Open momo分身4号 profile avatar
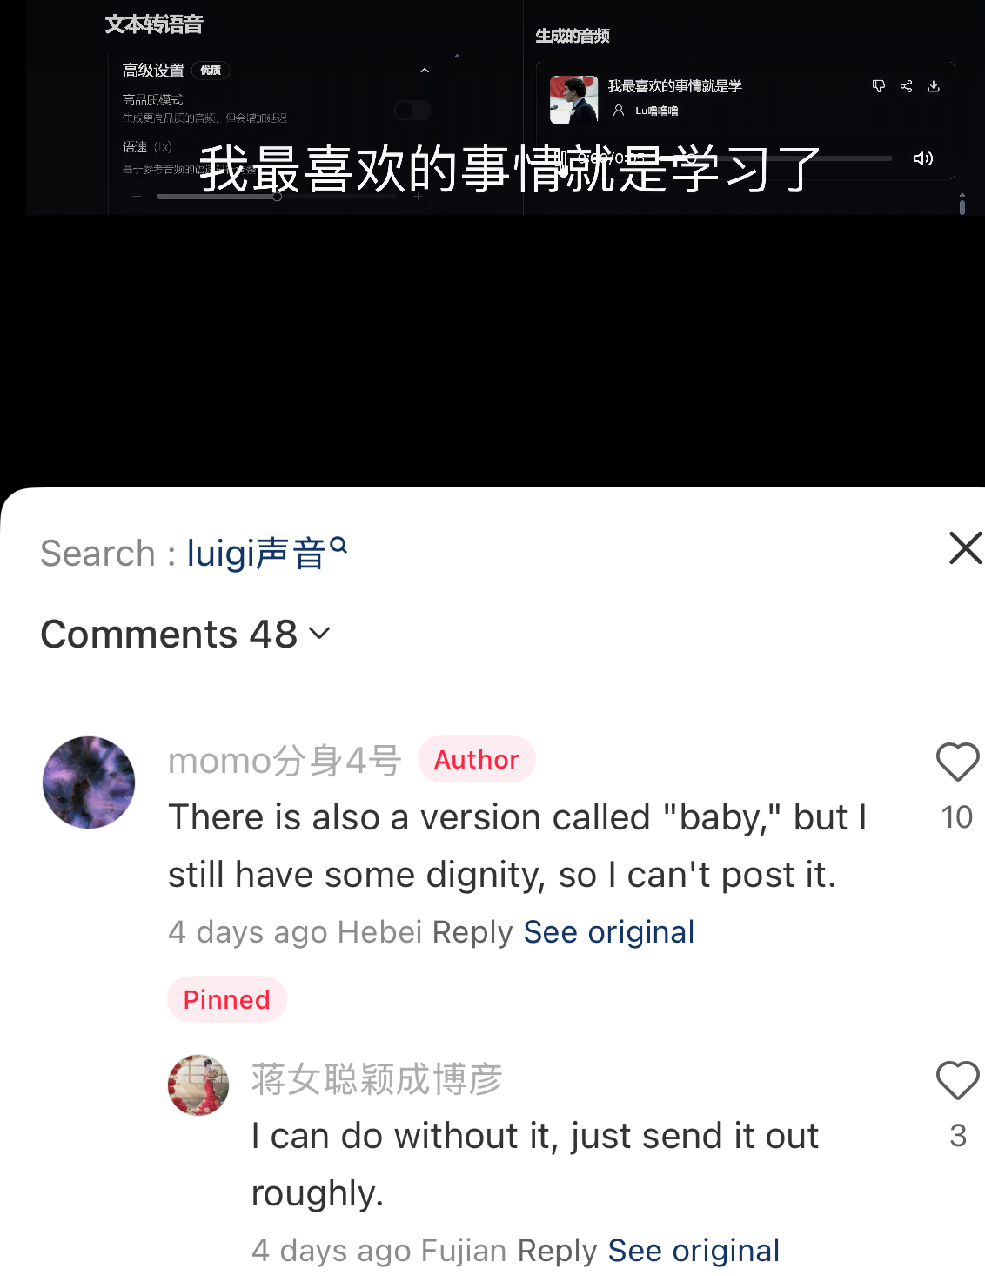The width and height of the screenshot is (985, 1276). pos(89,782)
